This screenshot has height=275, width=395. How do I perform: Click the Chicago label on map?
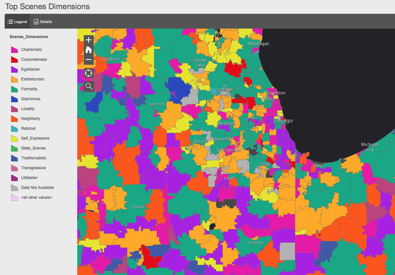[x=283, y=121]
